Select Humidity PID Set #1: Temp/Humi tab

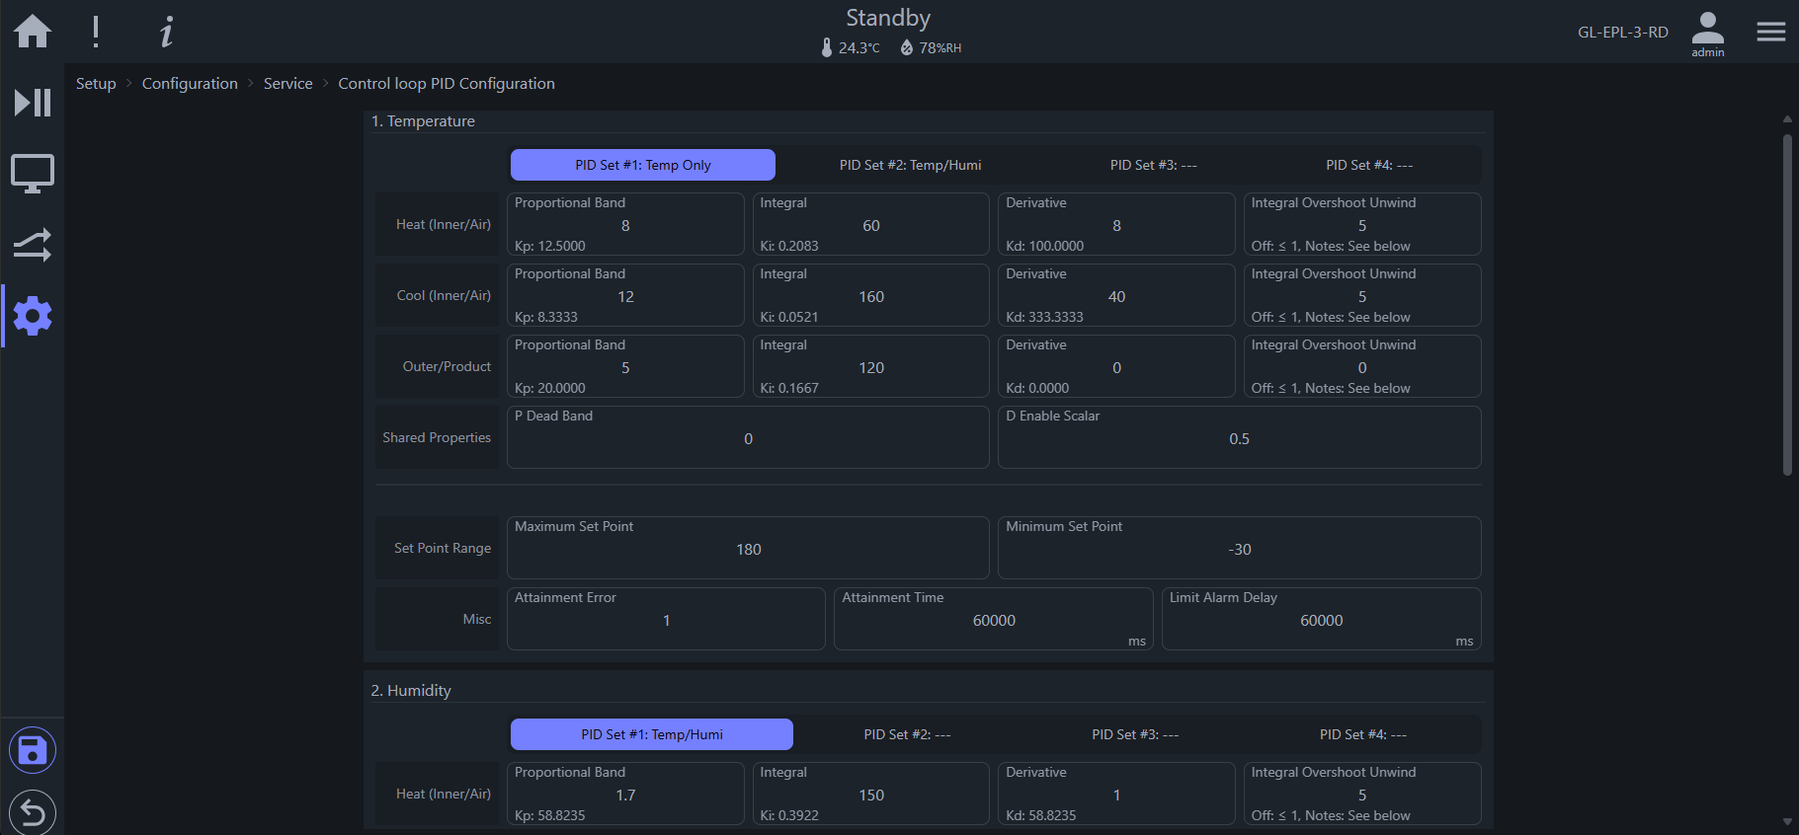click(x=652, y=734)
